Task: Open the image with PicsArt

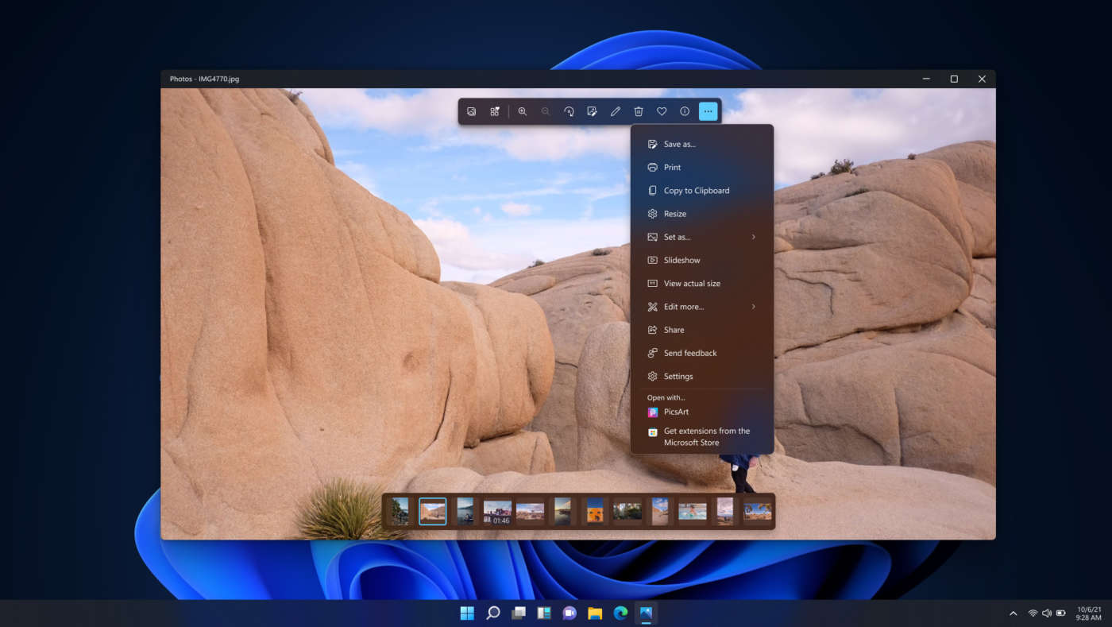Action: coord(678,411)
